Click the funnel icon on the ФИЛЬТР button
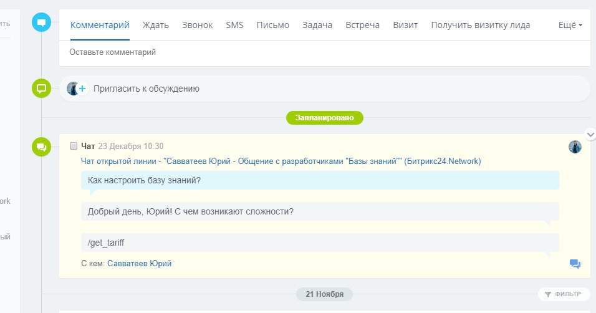This screenshot has width=596, height=313. [548, 294]
